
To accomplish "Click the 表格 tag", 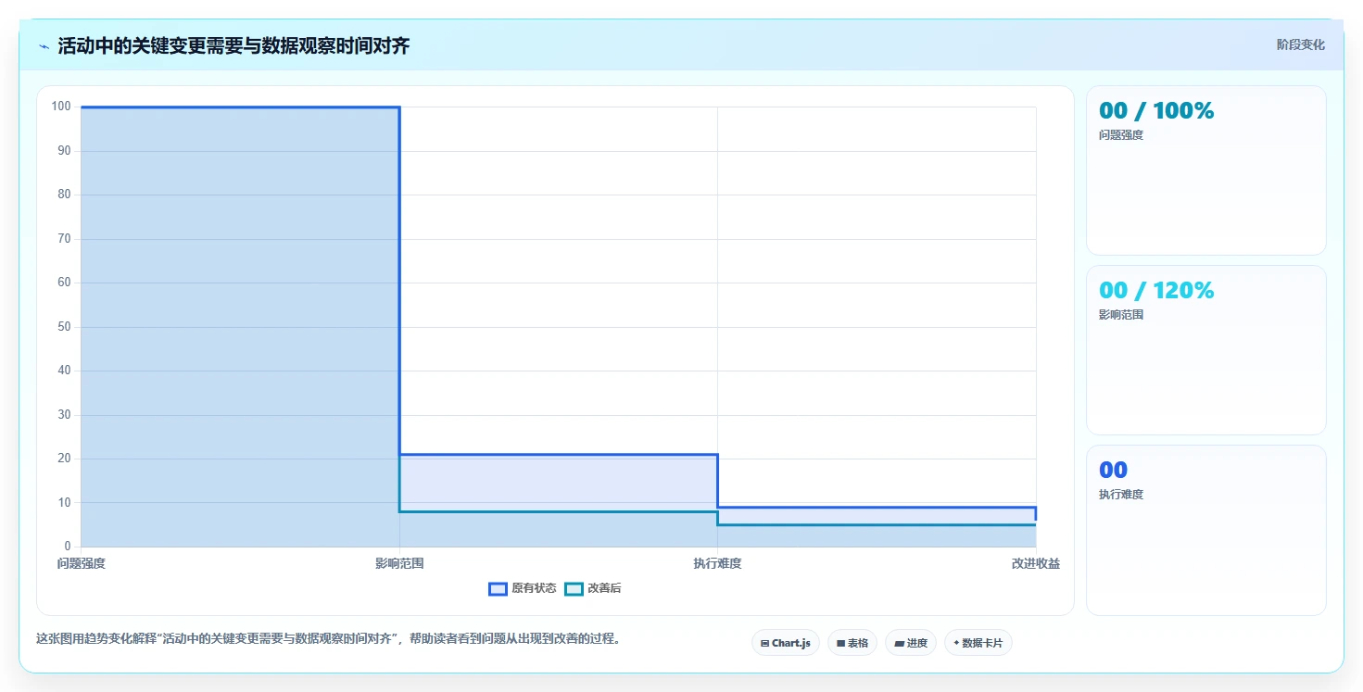I will click(852, 643).
